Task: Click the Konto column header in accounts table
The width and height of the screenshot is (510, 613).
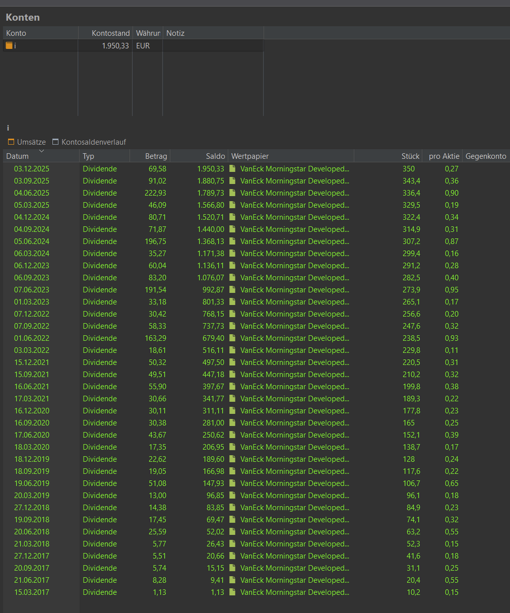Action: pyautogui.click(x=40, y=33)
